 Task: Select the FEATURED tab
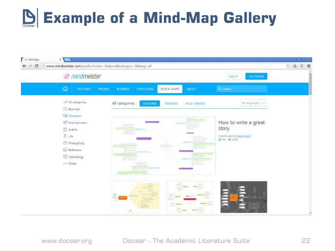150,103
